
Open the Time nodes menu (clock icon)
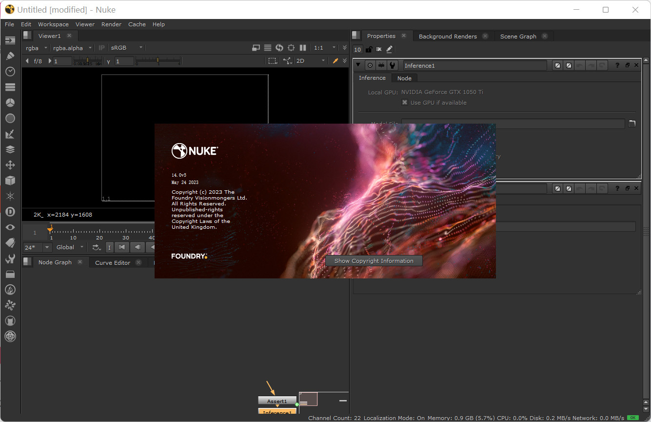10,72
